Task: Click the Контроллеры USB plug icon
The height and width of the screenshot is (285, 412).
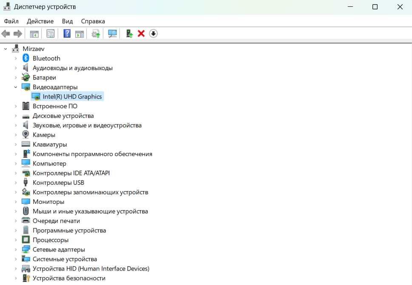Action: [26, 182]
